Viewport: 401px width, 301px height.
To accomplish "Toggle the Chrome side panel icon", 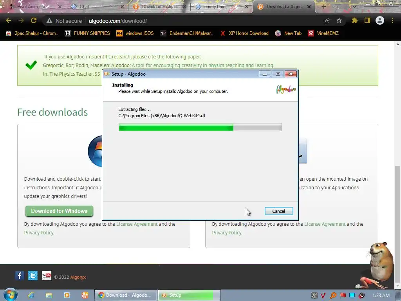I will pos(367,21).
